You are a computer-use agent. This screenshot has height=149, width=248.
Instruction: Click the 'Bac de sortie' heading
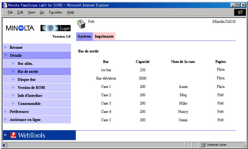click(x=88, y=51)
